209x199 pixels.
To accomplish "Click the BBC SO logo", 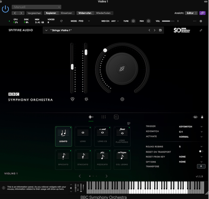I will point(182,30).
